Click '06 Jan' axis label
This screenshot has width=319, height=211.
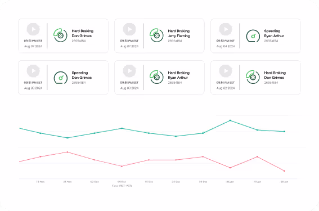click(x=230, y=182)
